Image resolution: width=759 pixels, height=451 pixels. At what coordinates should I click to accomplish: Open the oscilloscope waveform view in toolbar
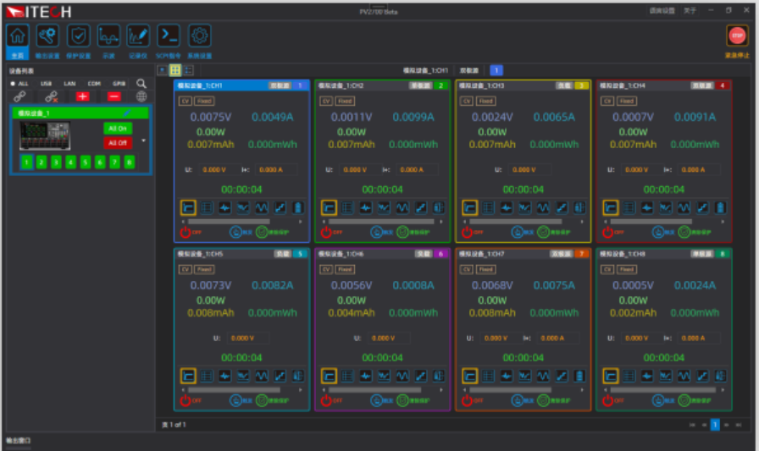pos(108,36)
